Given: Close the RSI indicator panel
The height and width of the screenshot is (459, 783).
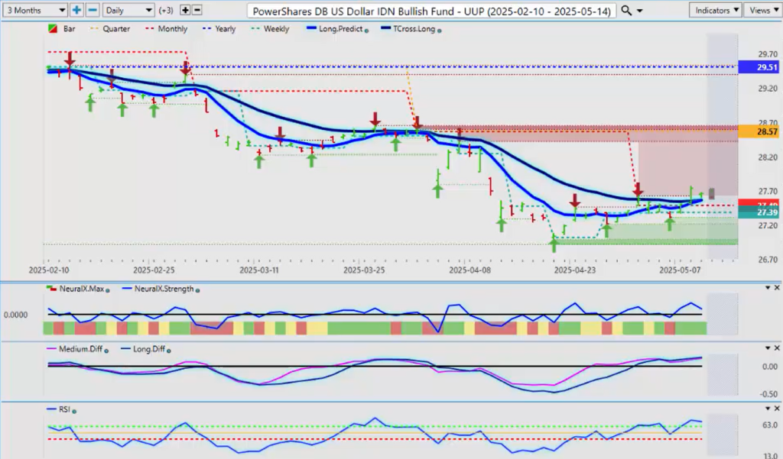Looking at the screenshot, I should [776, 408].
